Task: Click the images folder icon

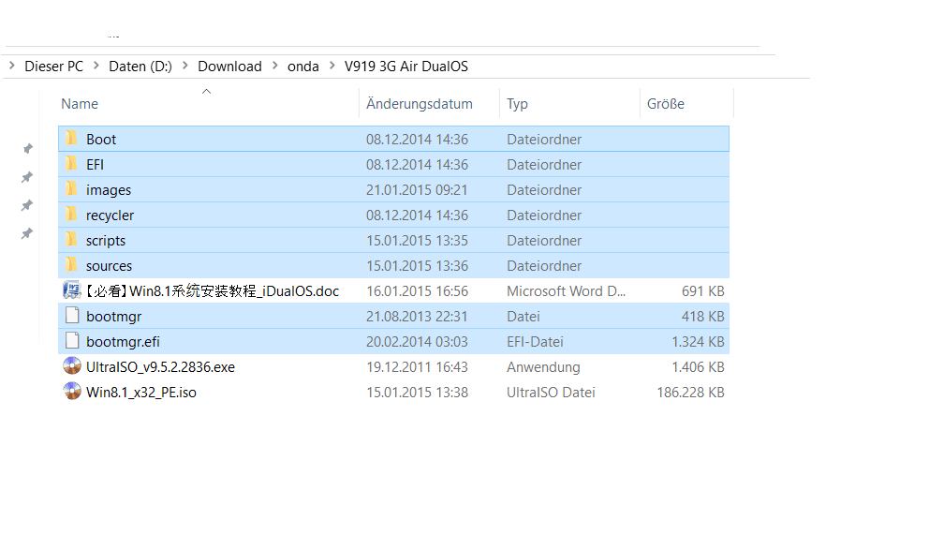Action: coord(72,189)
